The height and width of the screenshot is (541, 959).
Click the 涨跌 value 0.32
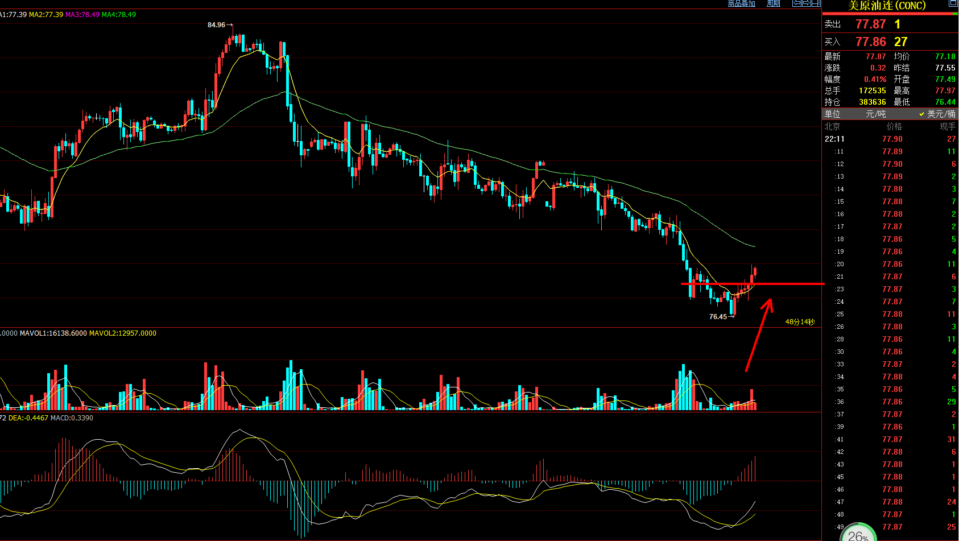pyautogui.click(x=878, y=68)
